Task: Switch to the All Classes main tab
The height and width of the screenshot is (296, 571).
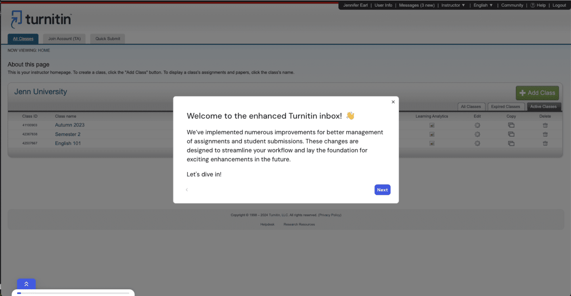Action: 23,39
